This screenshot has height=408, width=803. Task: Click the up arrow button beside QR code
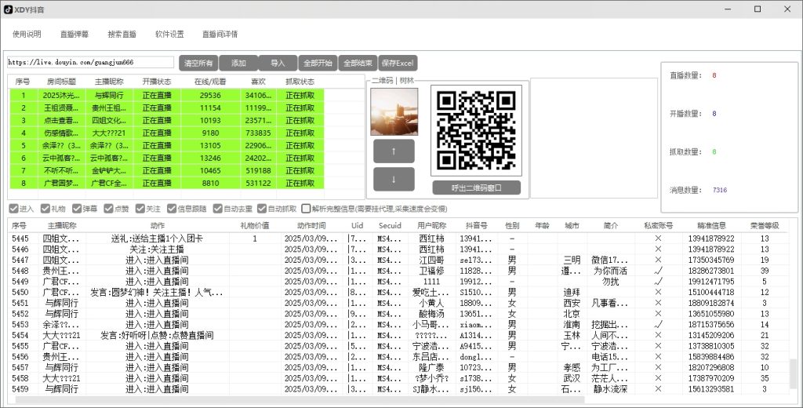(x=394, y=151)
